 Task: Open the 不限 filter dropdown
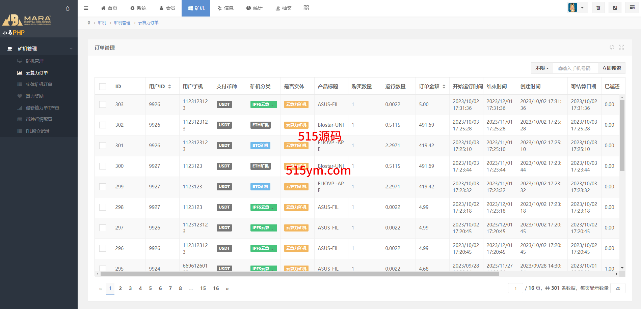(542, 68)
